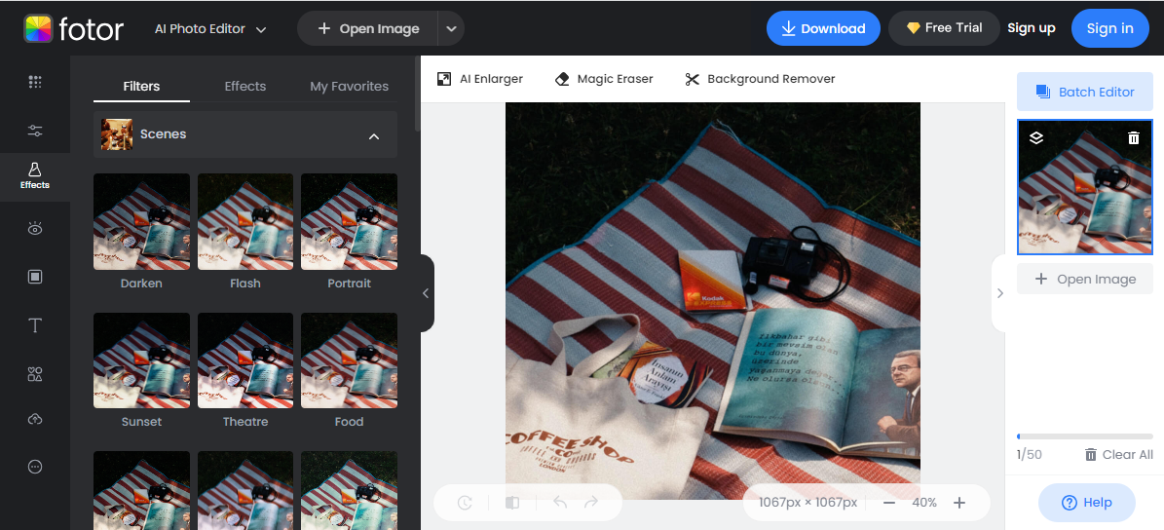Image resolution: width=1164 pixels, height=530 pixels.
Task: Click the filters panel scrollbar
Action: (x=417, y=93)
